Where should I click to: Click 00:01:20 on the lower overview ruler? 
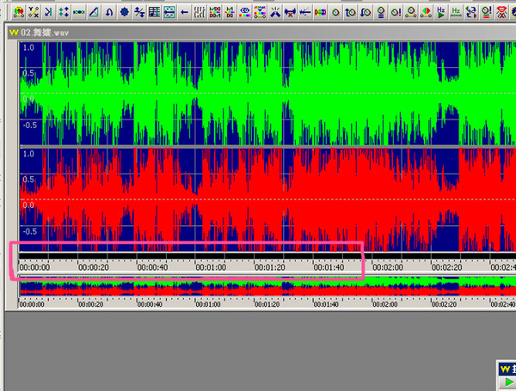267,304
